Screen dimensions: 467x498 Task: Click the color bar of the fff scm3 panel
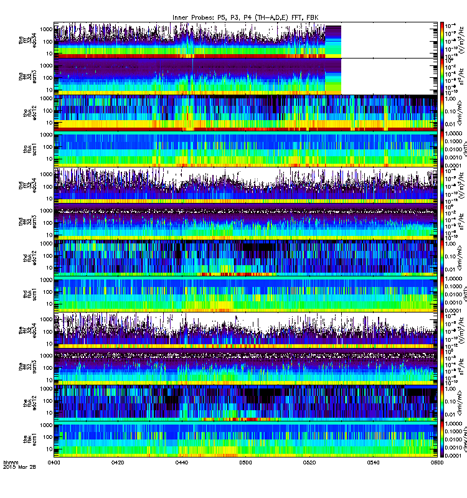click(x=442, y=367)
